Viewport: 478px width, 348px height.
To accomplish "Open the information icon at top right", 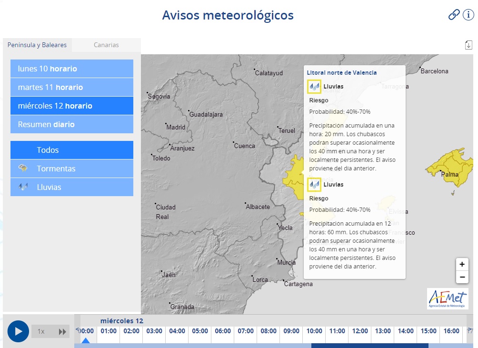I will click(468, 15).
